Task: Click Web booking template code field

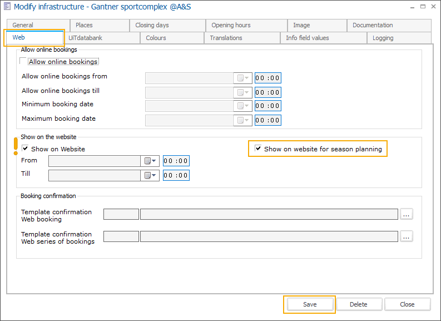Action: click(121, 214)
